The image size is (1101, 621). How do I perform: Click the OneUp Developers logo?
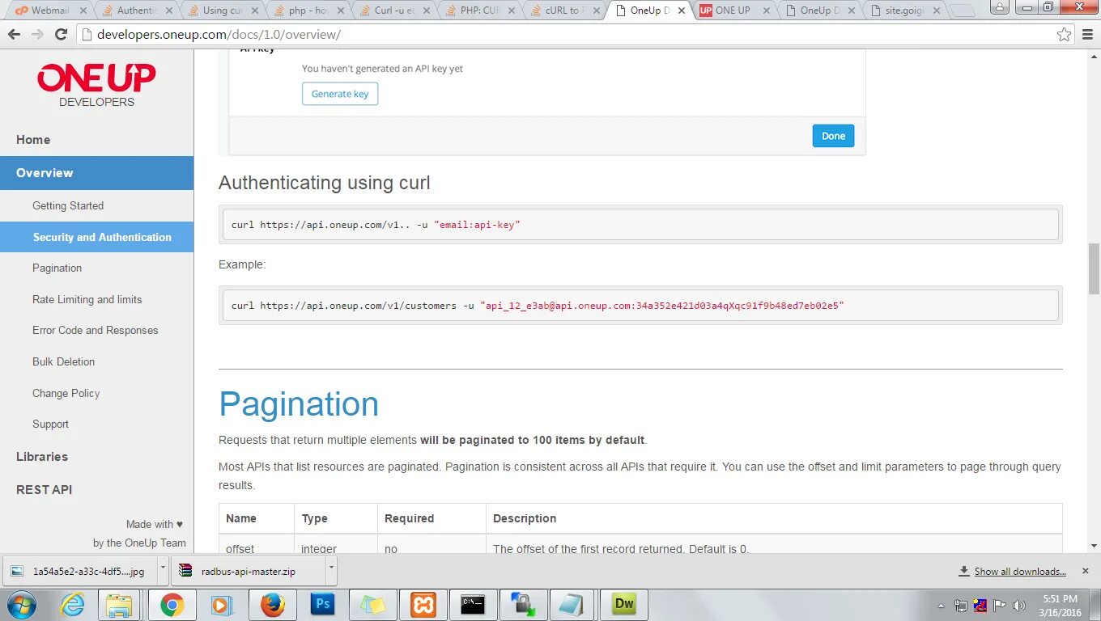pyautogui.click(x=96, y=85)
